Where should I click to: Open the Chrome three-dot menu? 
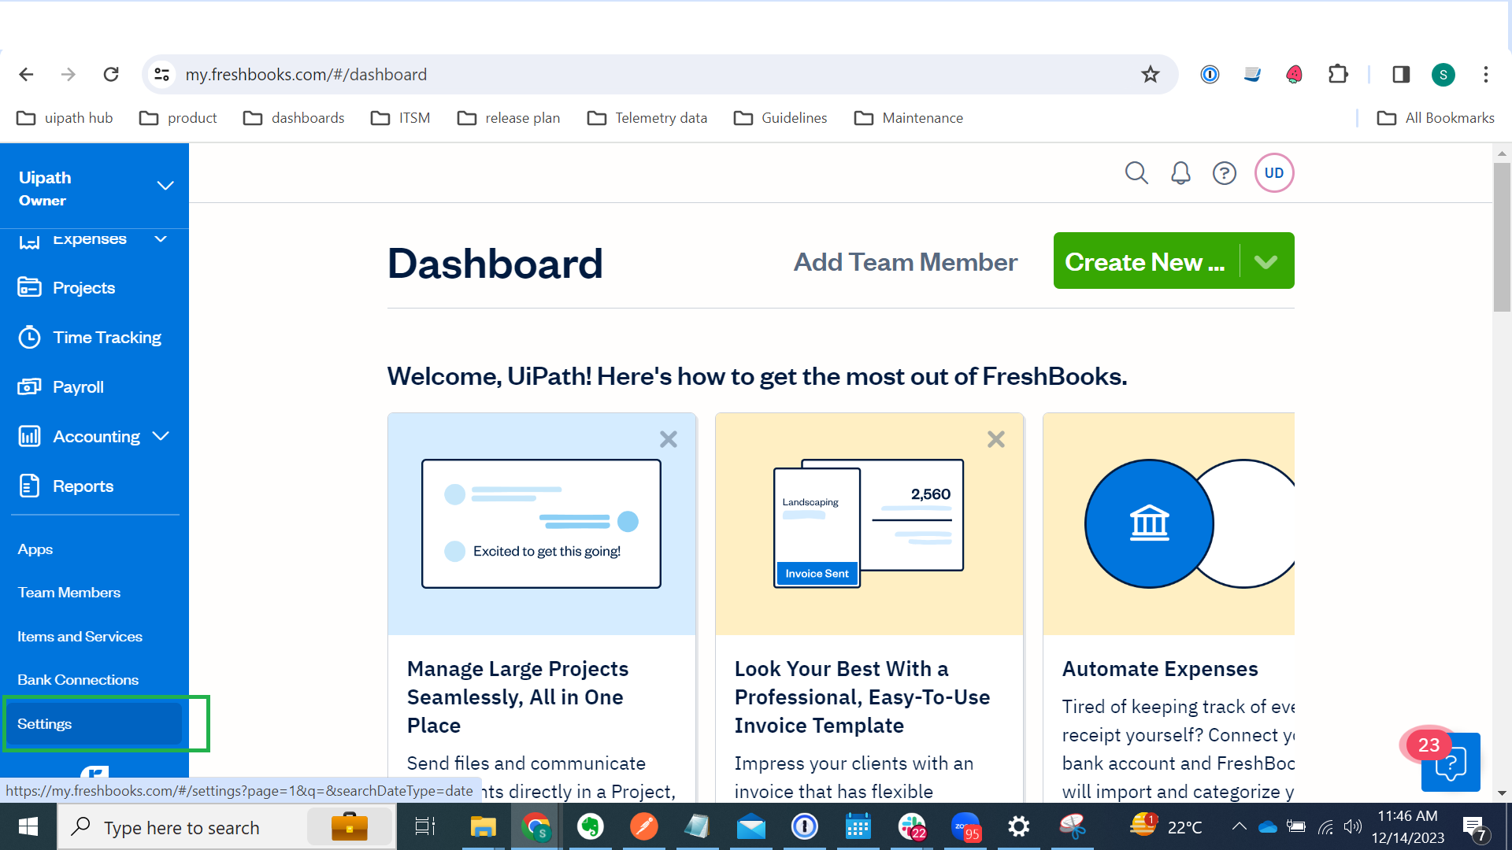[1486, 75]
